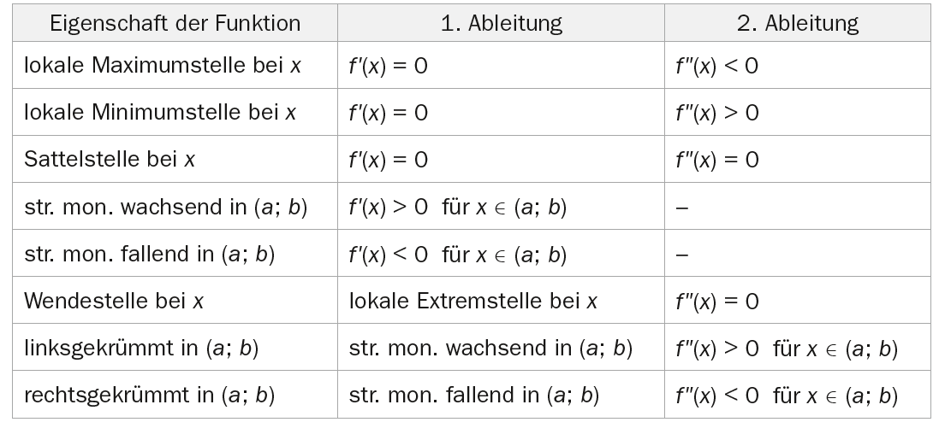Select f'(x) = 0 in the Sattelstelle row
This screenshot has height=428, width=945.
388,160
